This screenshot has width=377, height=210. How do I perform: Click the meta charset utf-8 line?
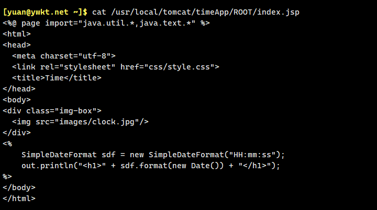click(63, 56)
